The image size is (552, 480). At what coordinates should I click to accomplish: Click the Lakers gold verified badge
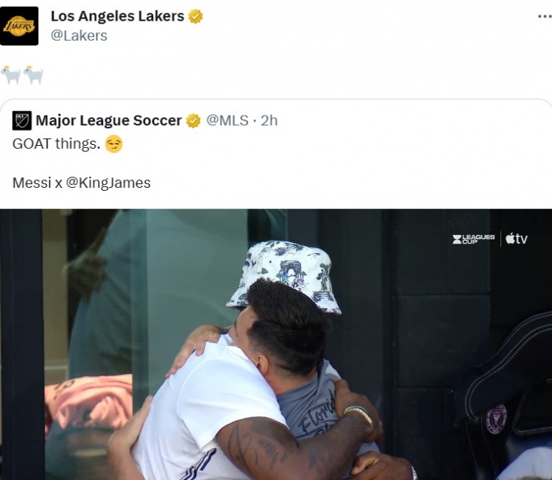(196, 16)
